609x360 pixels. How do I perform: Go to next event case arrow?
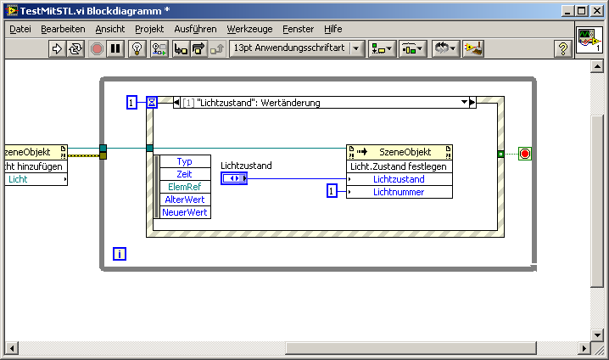(472, 103)
